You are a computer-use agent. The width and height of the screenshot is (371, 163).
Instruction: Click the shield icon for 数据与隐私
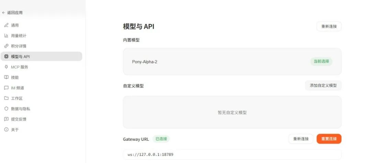6,109
